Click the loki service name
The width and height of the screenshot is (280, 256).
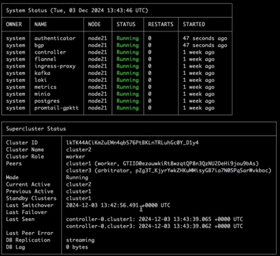pyautogui.click(x=41, y=80)
